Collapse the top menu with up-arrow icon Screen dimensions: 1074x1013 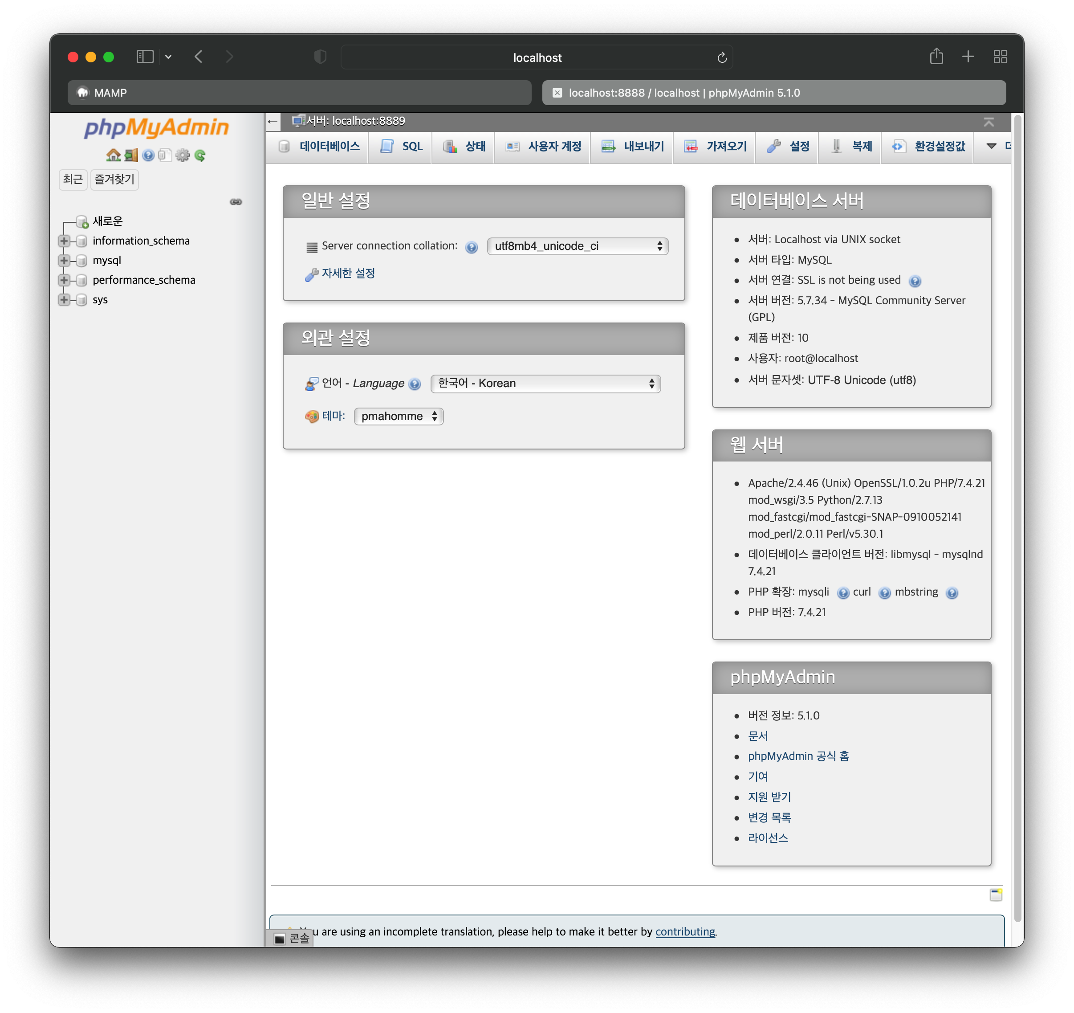[989, 122]
